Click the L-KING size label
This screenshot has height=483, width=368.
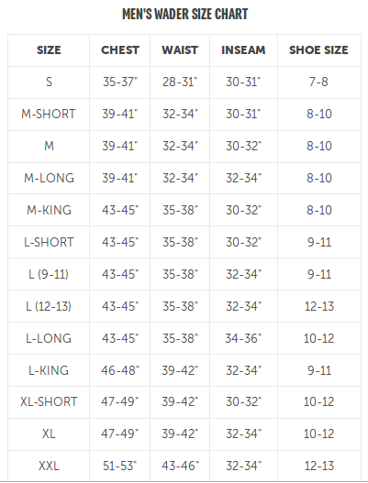pos(49,370)
